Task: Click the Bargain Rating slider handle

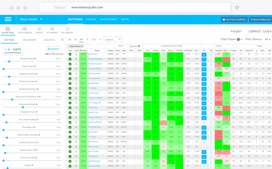Action: click(9, 61)
